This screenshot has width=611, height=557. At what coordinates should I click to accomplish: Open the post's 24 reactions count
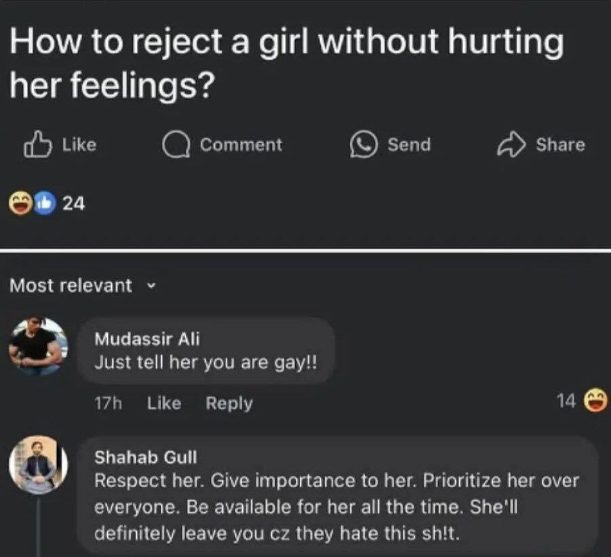tap(74, 203)
